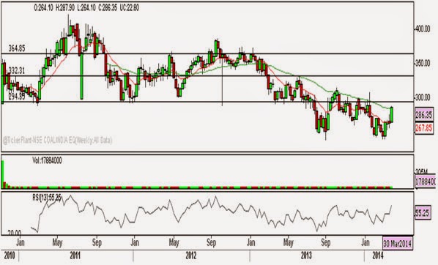
Task: Click the 332.31 support level label
Action: pos(17,71)
